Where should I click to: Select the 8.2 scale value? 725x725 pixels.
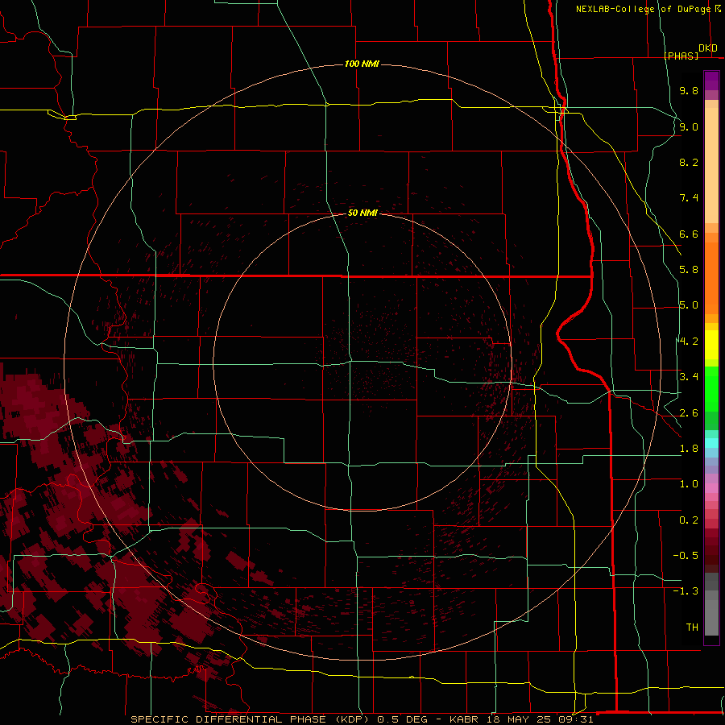tap(689, 162)
